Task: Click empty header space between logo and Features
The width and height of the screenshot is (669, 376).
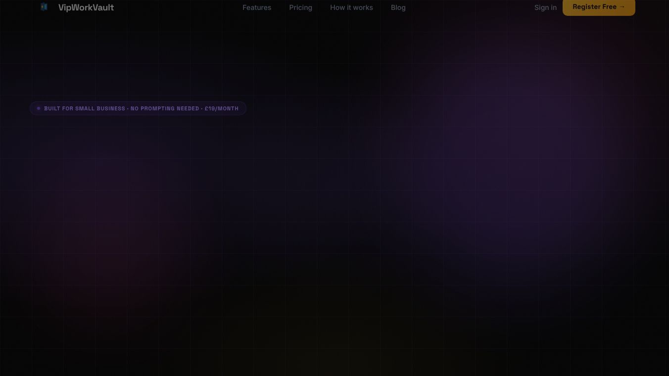Action: (x=178, y=7)
